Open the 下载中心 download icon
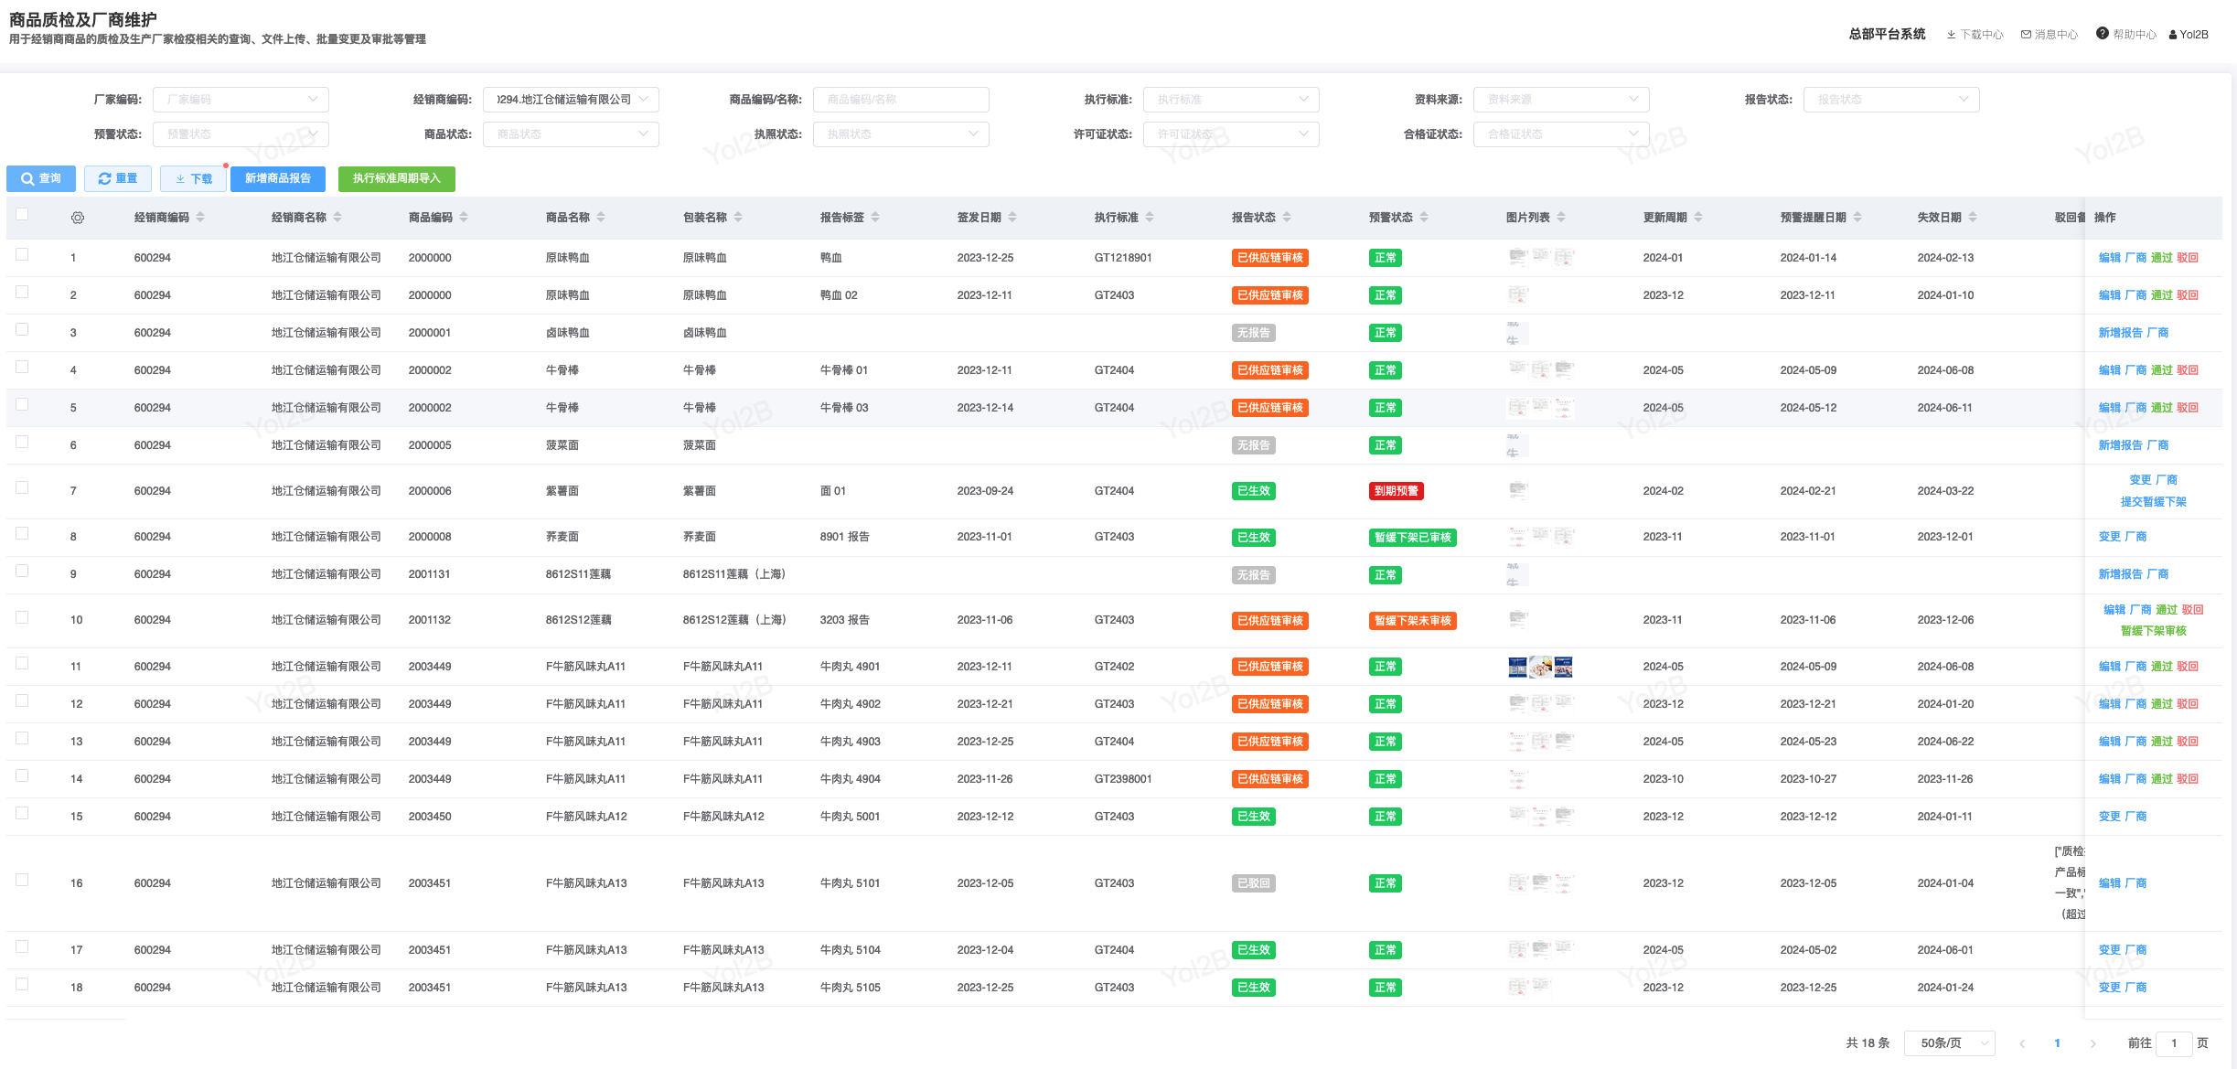2237x1069 pixels. click(1952, 35)
